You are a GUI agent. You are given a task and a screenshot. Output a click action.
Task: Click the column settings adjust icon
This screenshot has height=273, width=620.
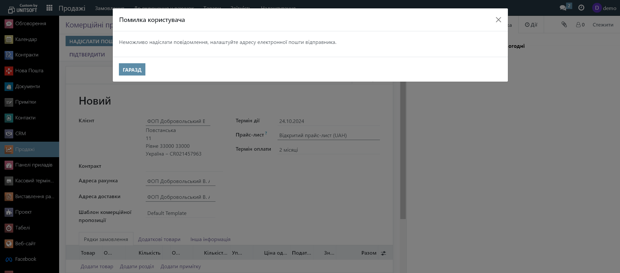[x=384, y=253]
